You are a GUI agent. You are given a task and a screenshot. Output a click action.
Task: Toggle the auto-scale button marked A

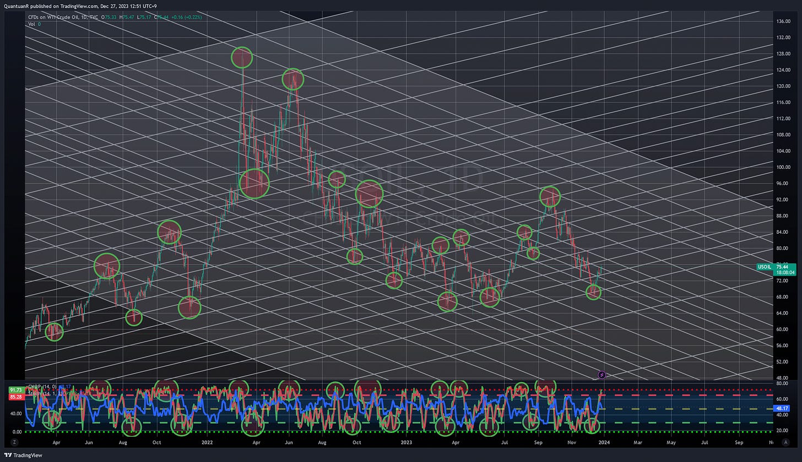click(x=785, y=442)
